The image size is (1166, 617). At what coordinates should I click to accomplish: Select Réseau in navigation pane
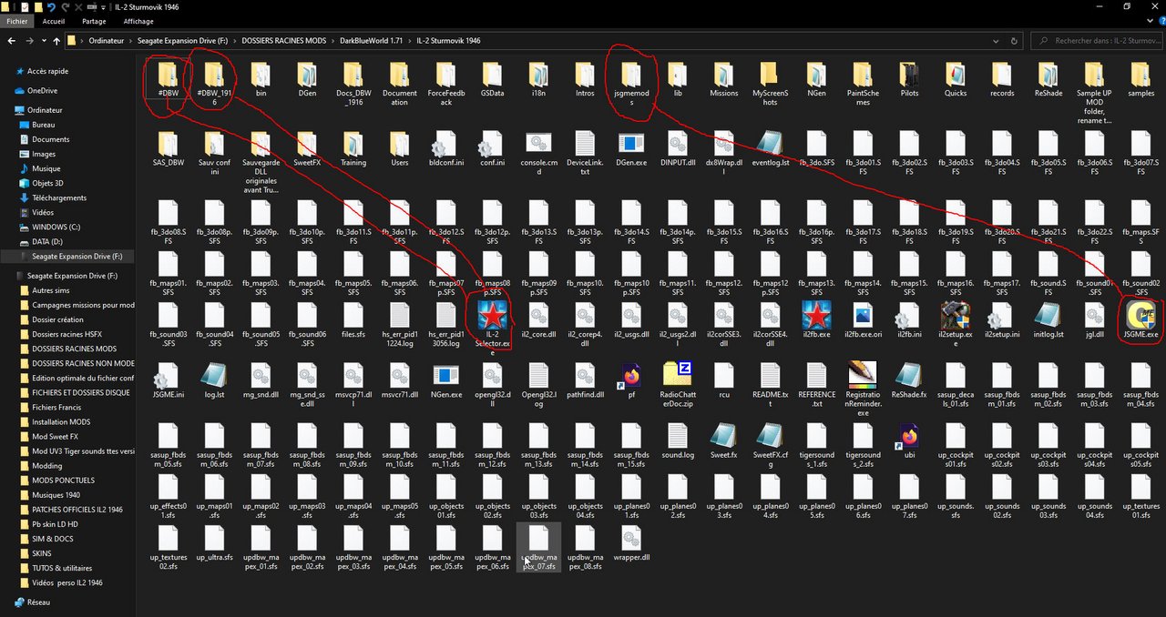click(38, 602)
